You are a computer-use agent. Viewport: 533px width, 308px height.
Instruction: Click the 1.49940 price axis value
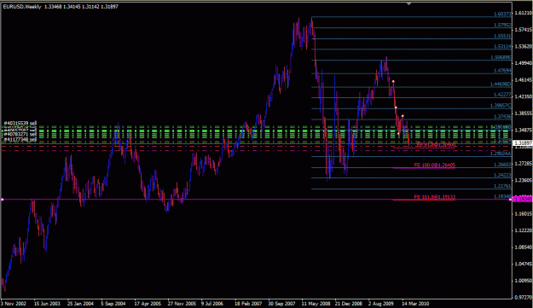(x=524, y=63)
